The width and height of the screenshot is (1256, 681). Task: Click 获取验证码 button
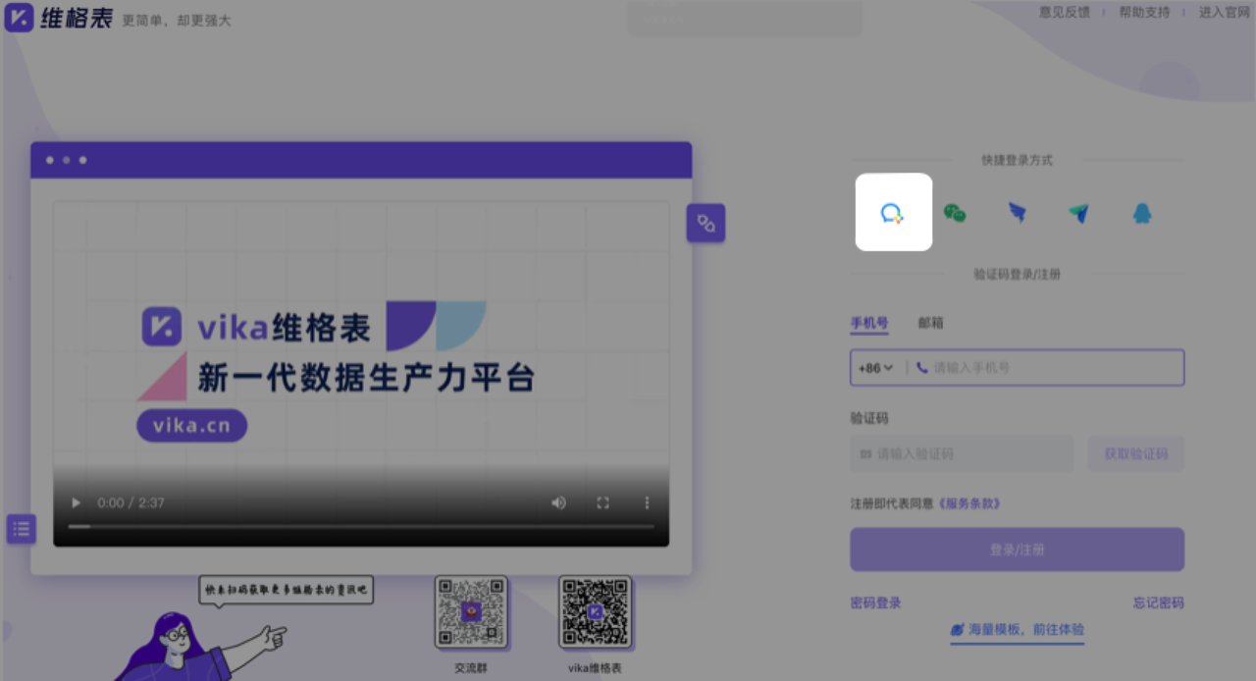point(1136,454)
